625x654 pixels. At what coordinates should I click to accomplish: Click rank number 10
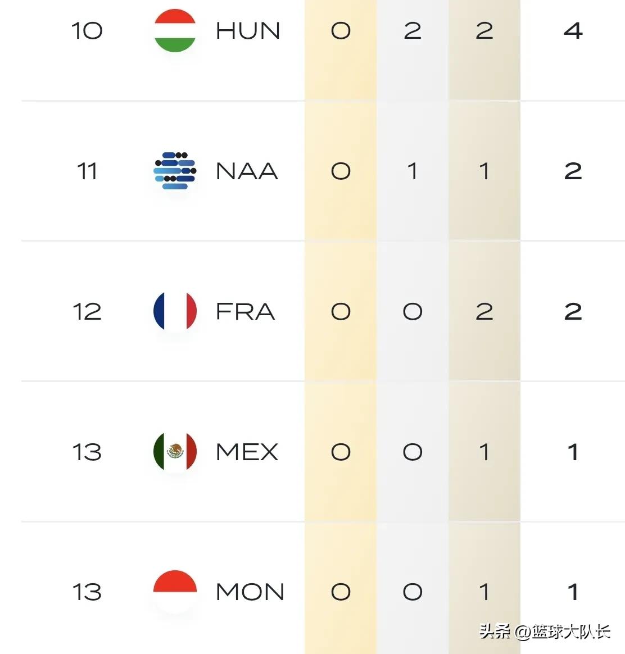click(87, 31)
